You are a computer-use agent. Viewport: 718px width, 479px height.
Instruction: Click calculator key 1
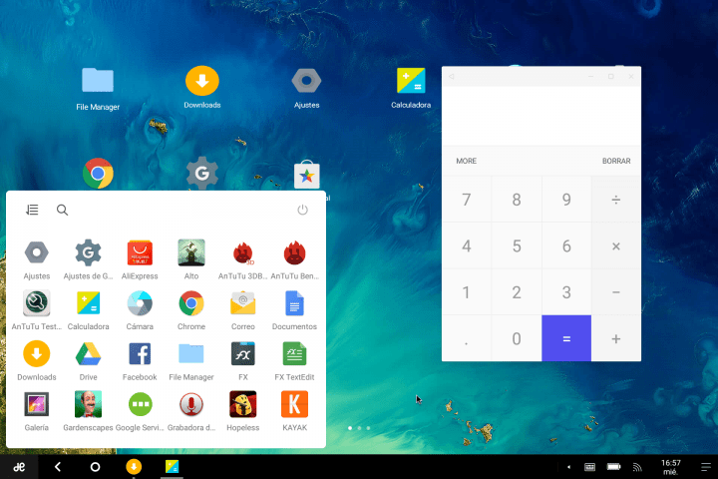point(466,292)
